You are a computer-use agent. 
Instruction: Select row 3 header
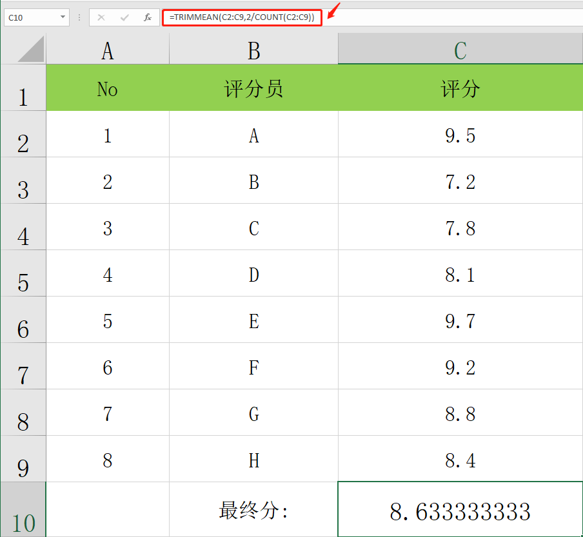tap(23, 181)
